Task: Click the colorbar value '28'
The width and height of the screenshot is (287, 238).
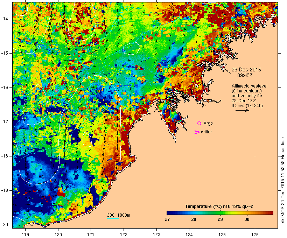Action: click(x=194, y=219)
